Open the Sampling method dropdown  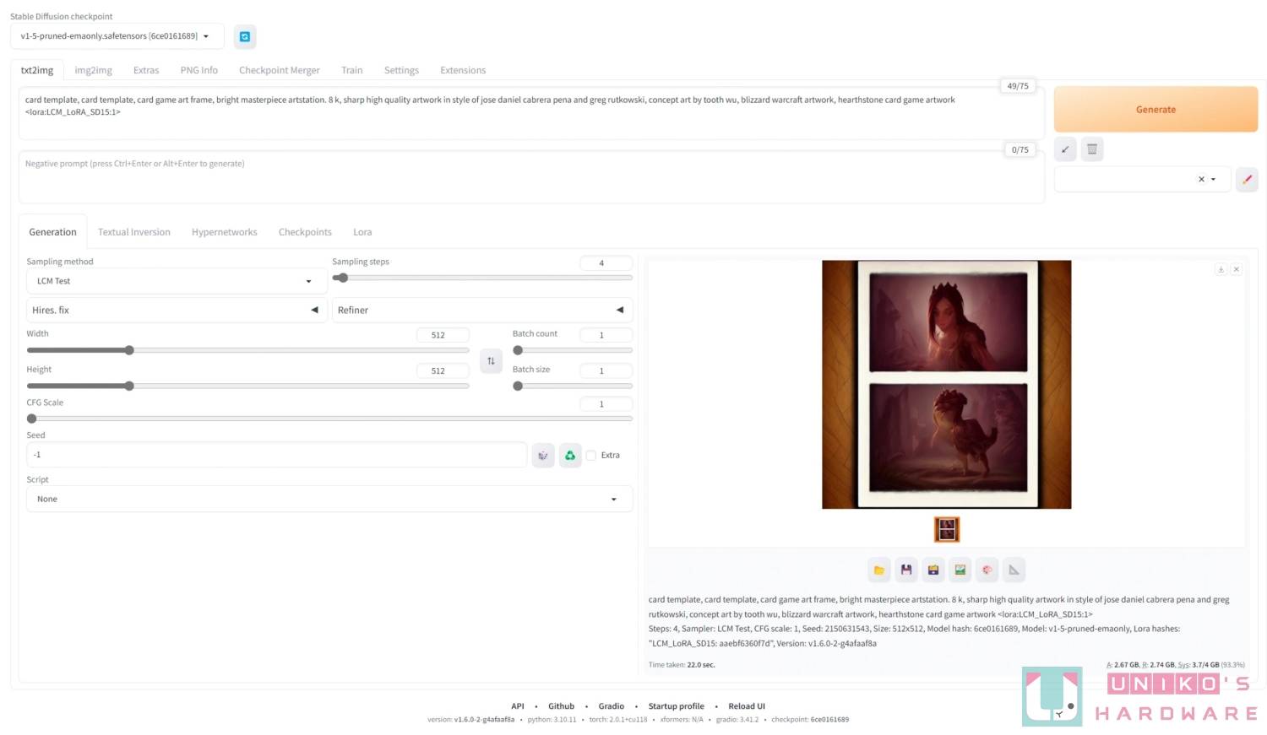point(176,281)
